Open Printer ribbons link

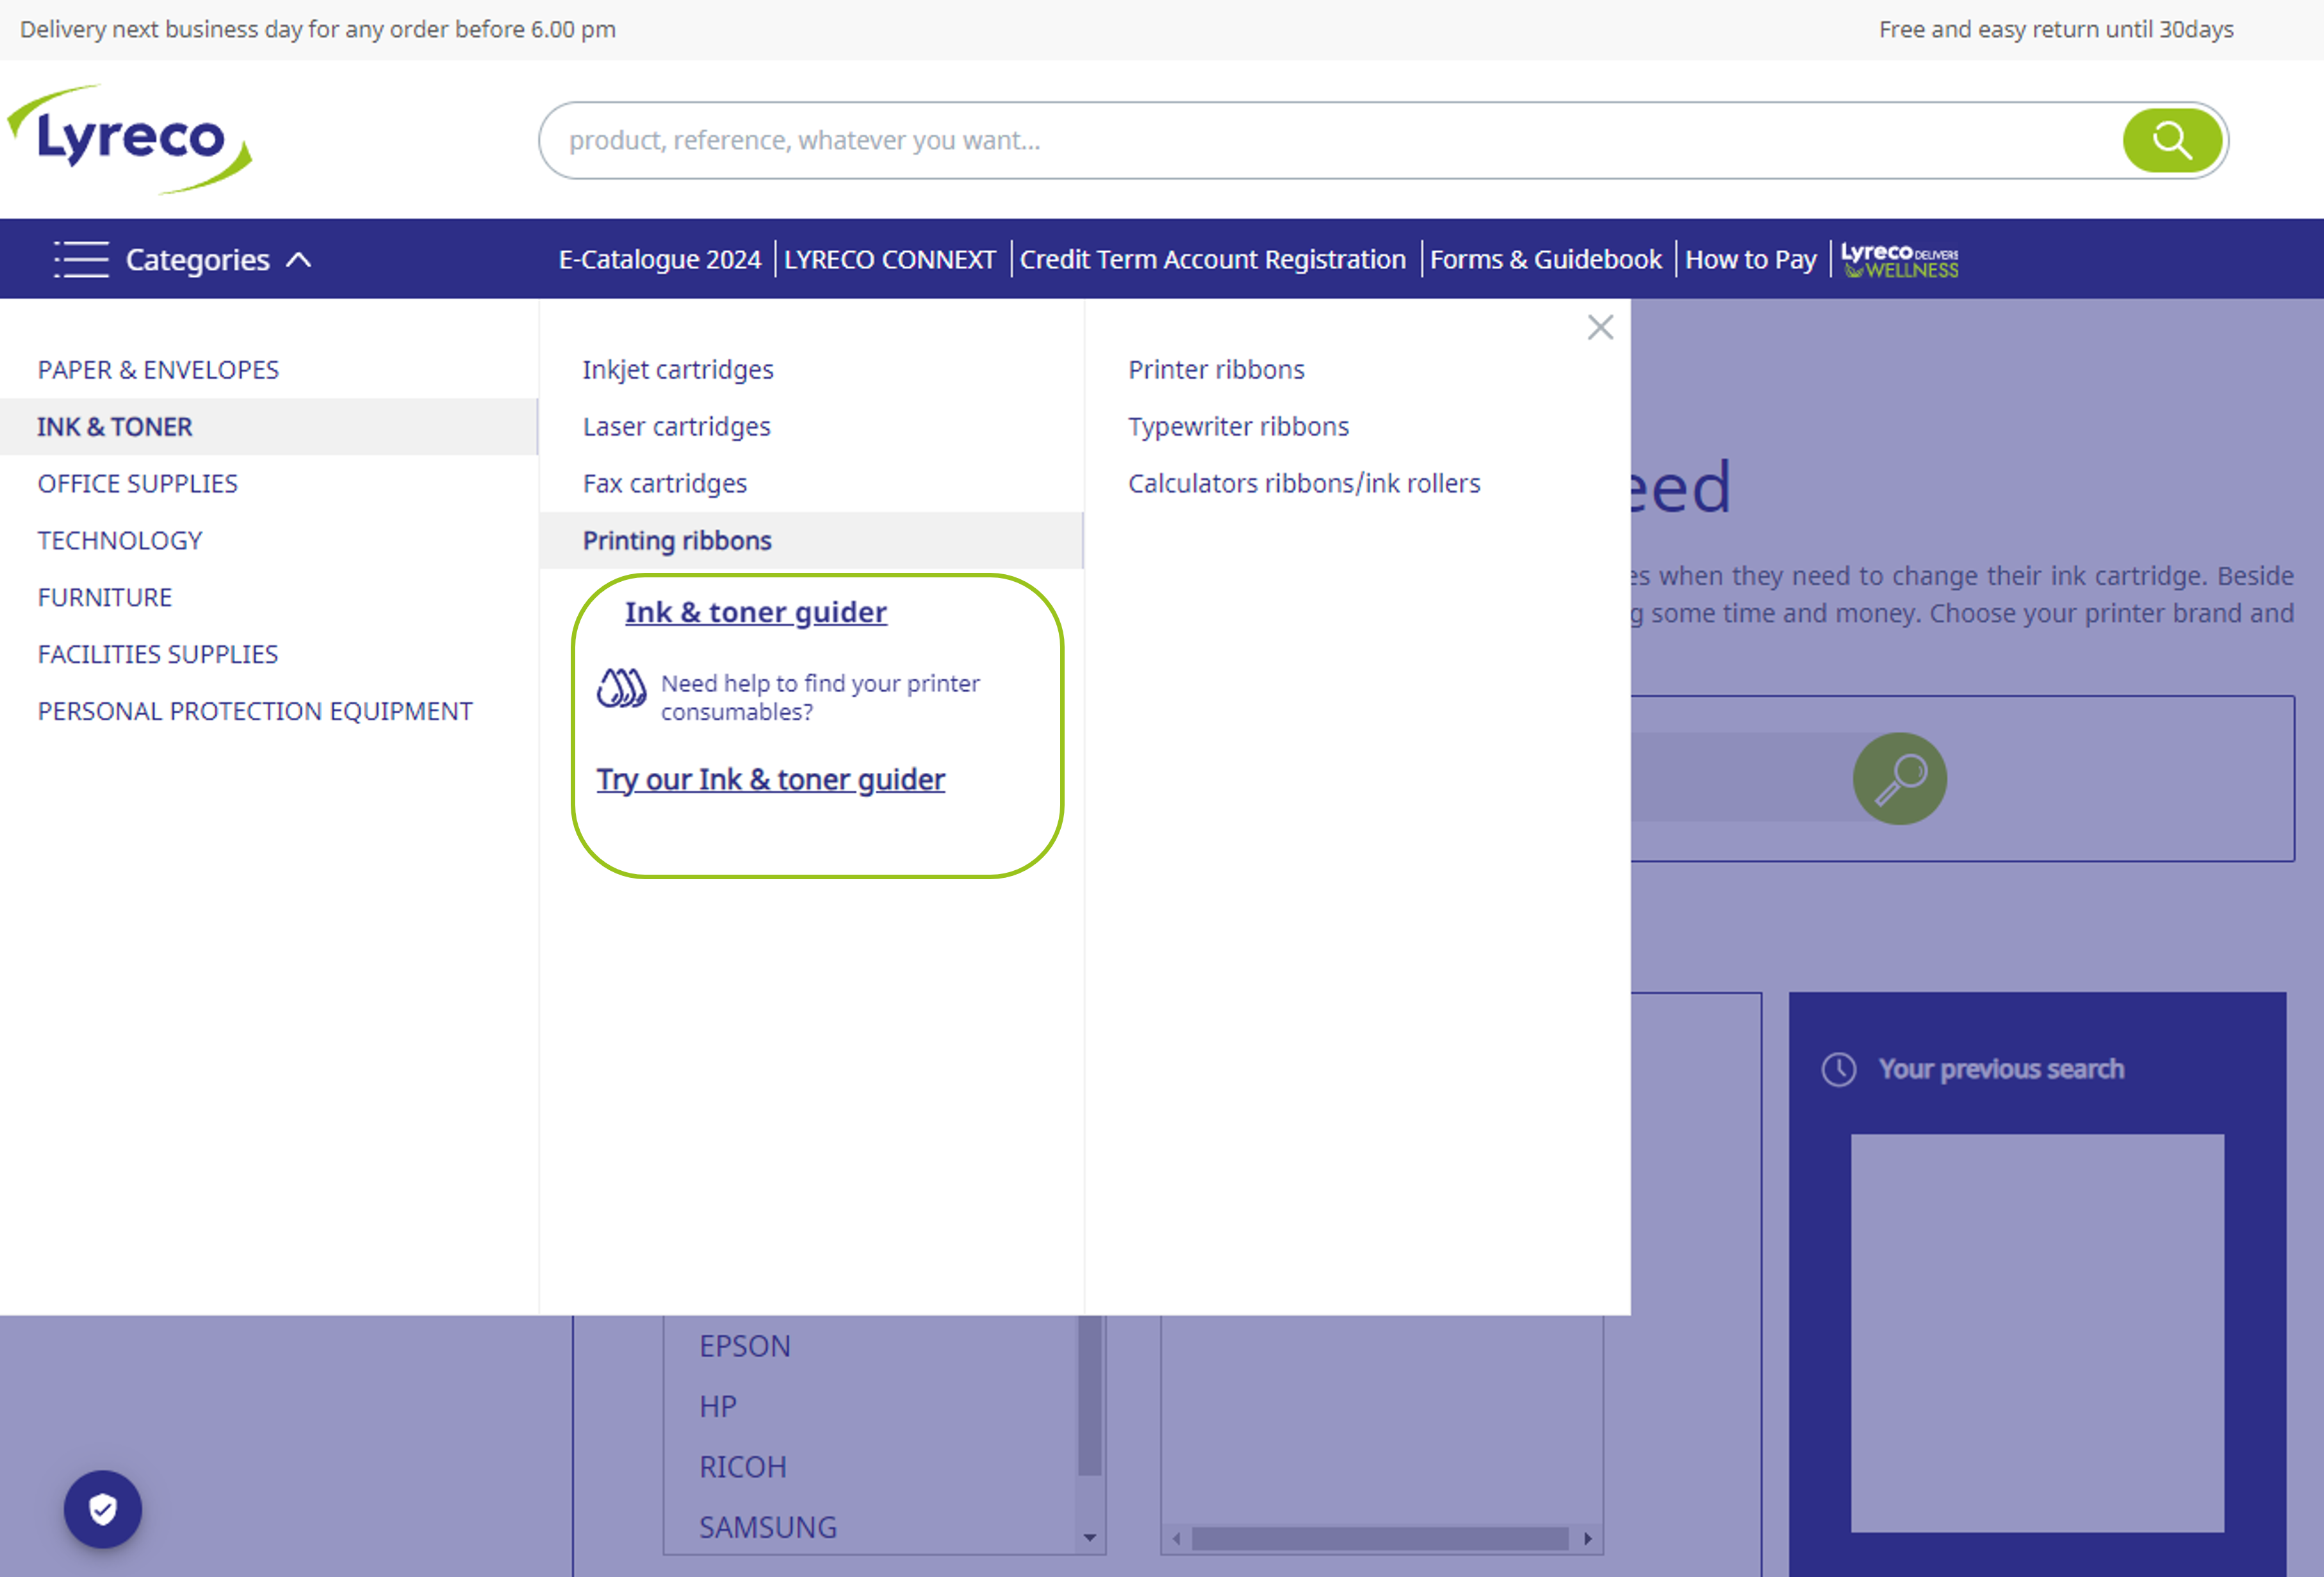(x=1216, y=369)
